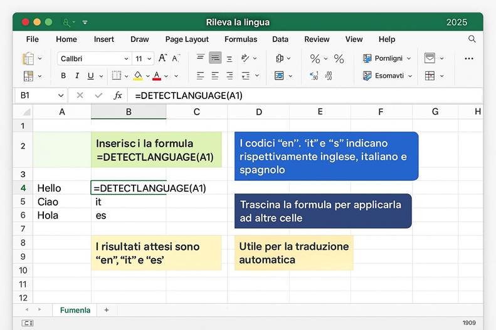The height and width of the screenshot is (330, 496).
Task: Switch to the Data tab
Action: (280, 39)
